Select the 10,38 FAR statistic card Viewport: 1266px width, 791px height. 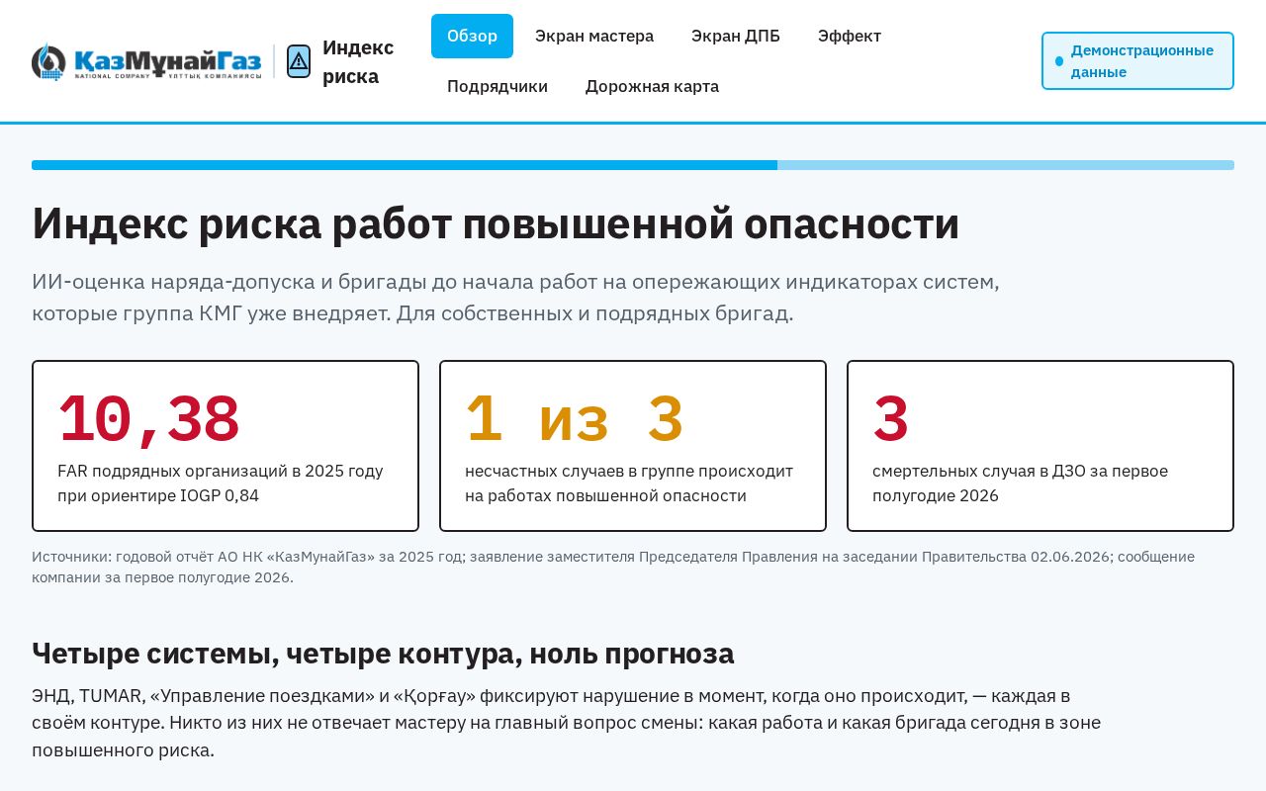point(226,446)
